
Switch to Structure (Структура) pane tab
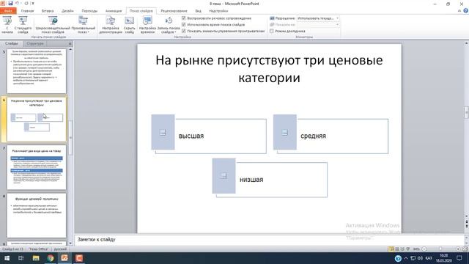point(35,44)
